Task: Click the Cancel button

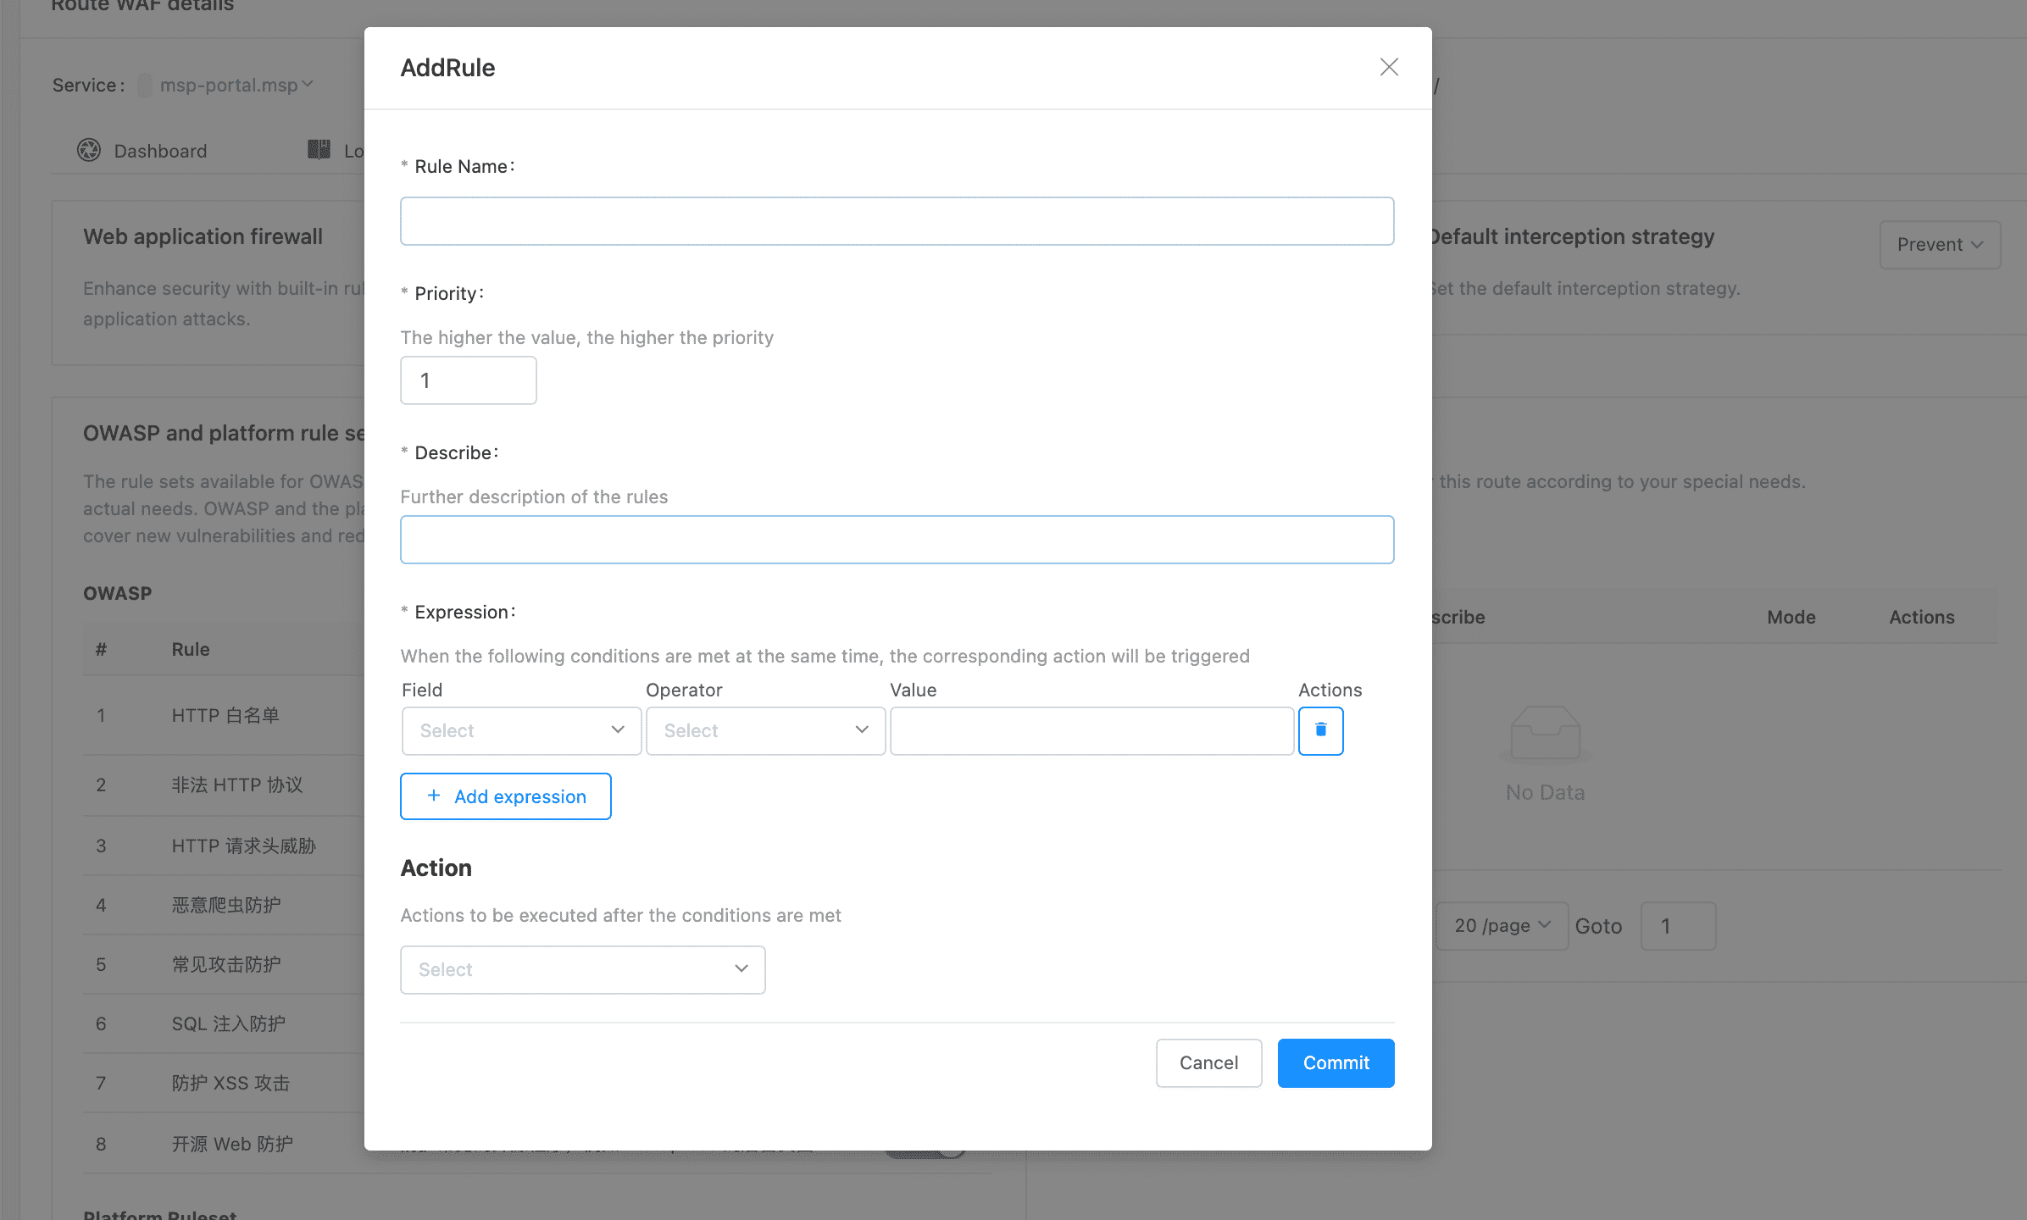Action: [1208, 1062]
